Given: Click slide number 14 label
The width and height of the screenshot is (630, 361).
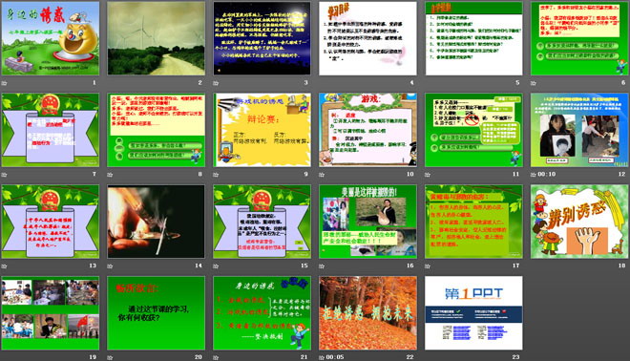Looking at the screenshot, I should (x=199, y=265).
